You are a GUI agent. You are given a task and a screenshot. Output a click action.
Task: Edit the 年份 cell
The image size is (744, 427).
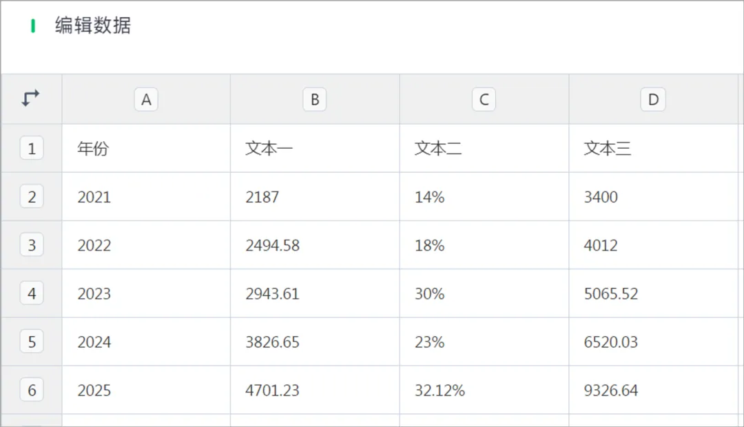[146, 148]
